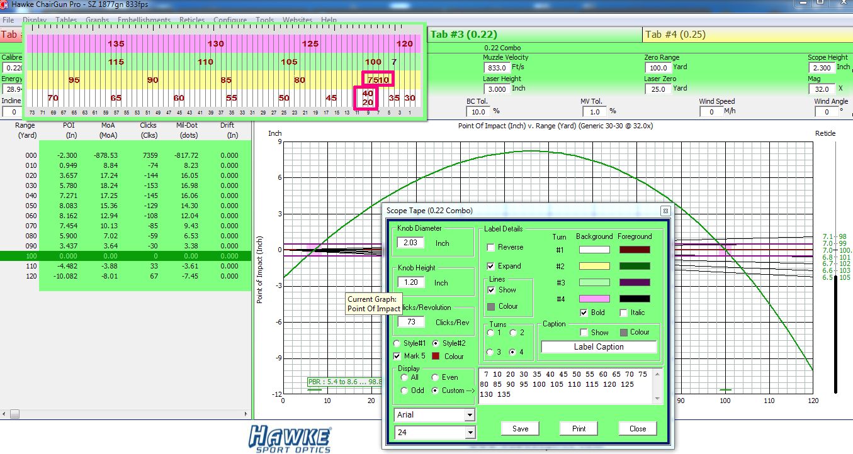Open the Help menu

click(x=329, y=20)
